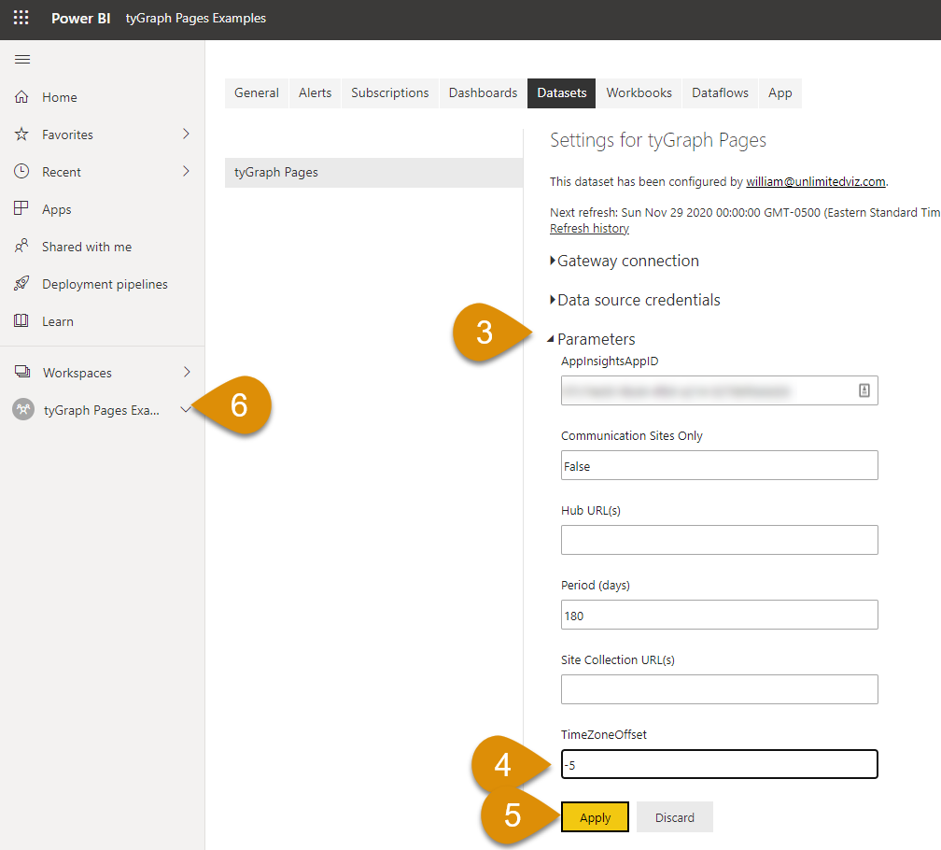Click the TimeZoneOffset input field
The height and width of the screenshot is (850, 941).
(719, 764)
